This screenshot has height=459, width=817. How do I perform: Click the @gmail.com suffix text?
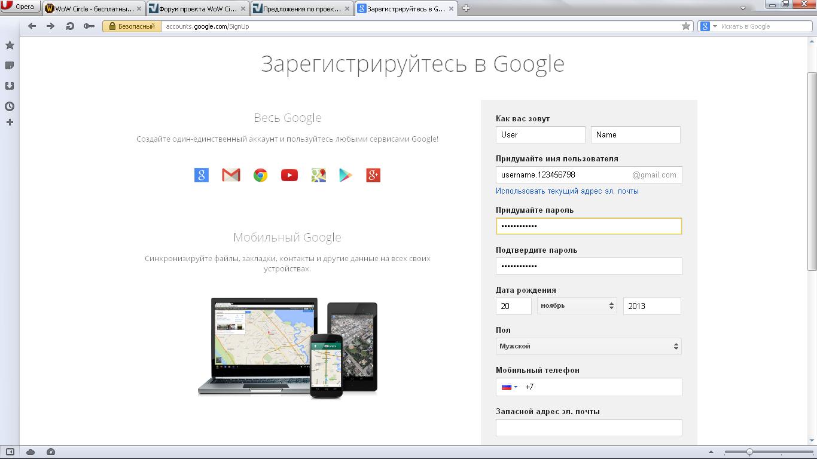[654, 175]
